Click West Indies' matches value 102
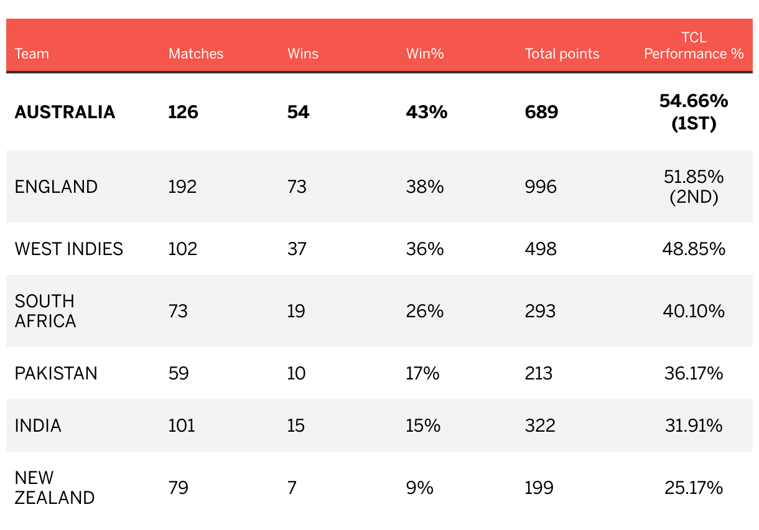The height and width of the screenshot is (530, 759). coord(182,249)
